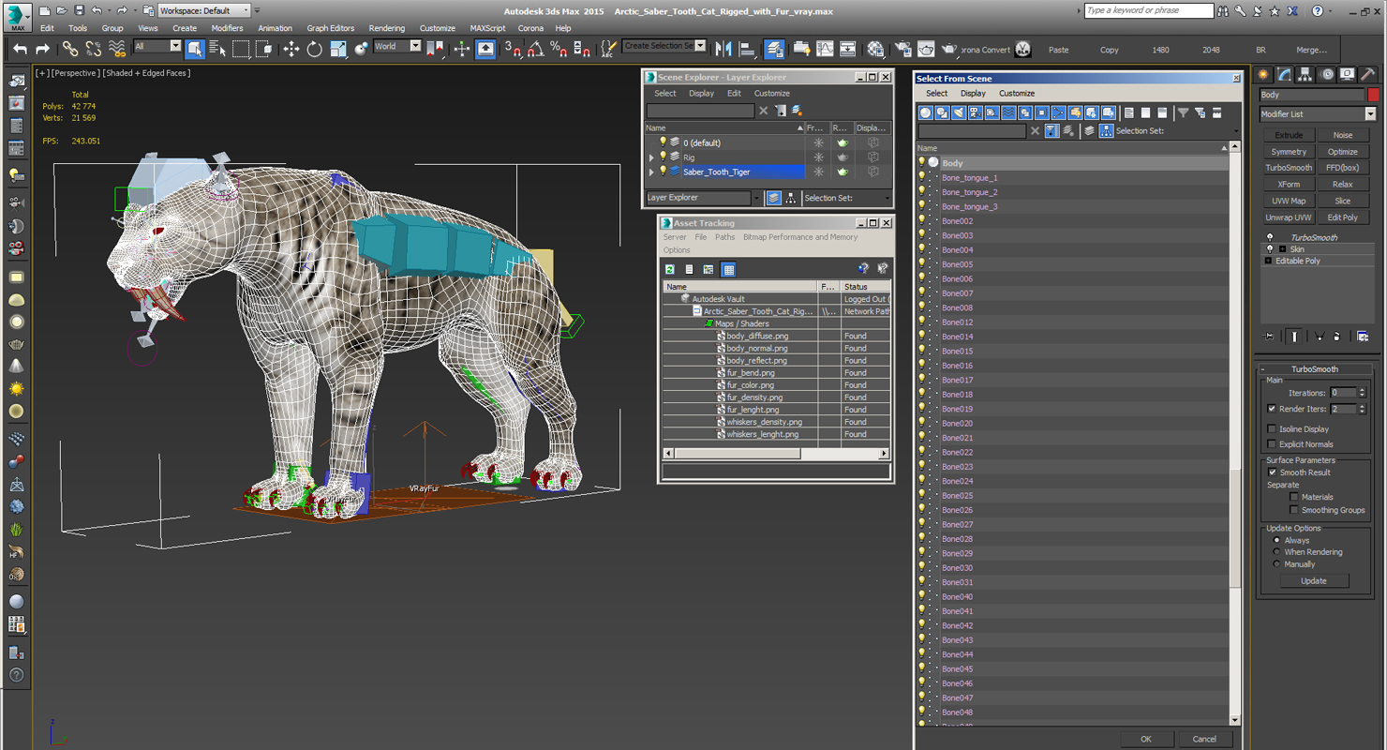Image resolution: width=1387 pixels, height=750 pixels.
Task: Select the Select and Move tool
Action: (291, 49)
